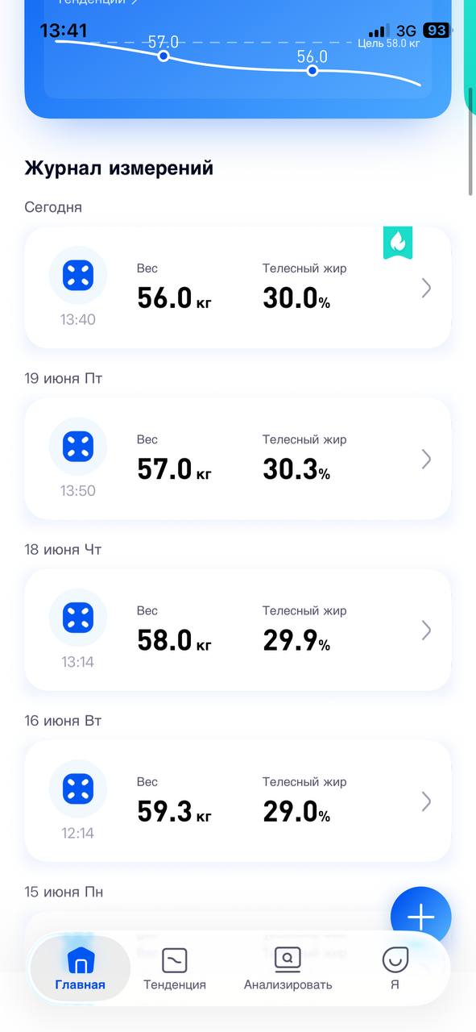Open the 29.9% body fat measurement card
476x1032 pixels.
[238, 630]
